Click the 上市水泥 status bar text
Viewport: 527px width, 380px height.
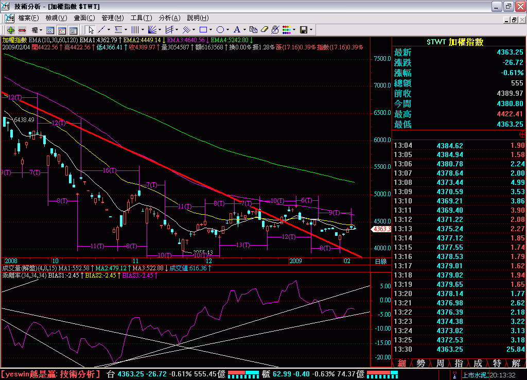pyautogui.click(x=476, y=375)
